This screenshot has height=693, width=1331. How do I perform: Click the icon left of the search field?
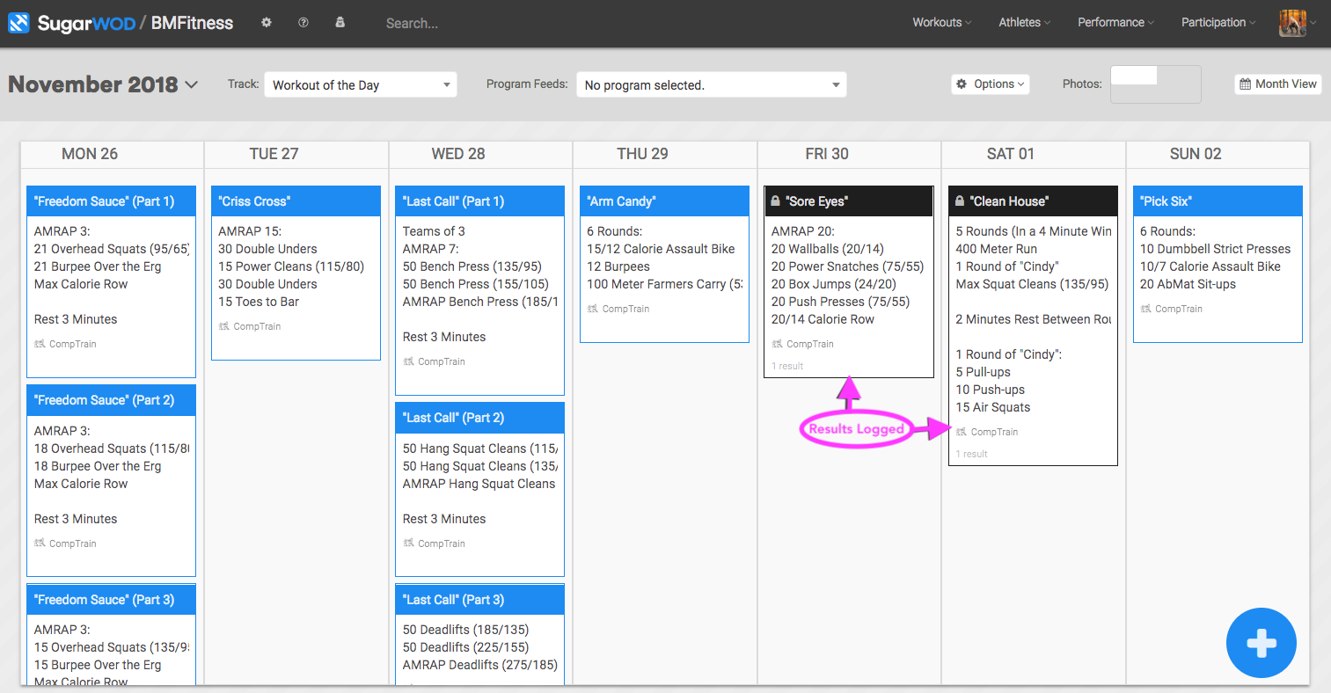[340, 23]
